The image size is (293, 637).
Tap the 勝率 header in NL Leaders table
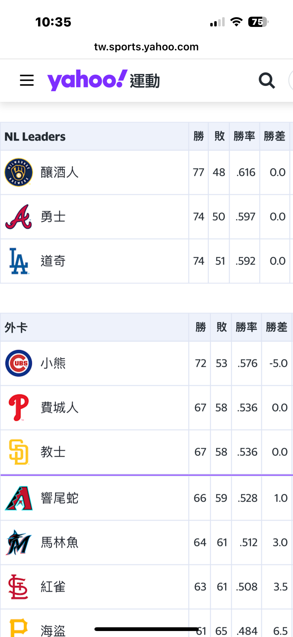pyautogui.click(x=244, y=136)
